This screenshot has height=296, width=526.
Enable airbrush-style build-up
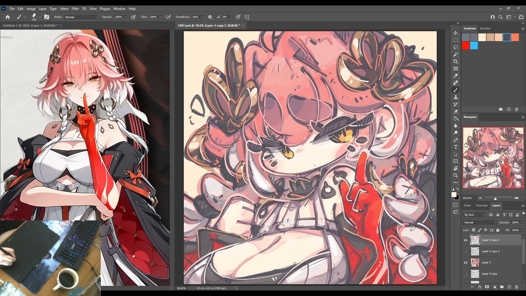point(168,17)
